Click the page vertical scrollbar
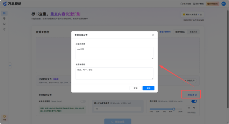 coord(228,59)
